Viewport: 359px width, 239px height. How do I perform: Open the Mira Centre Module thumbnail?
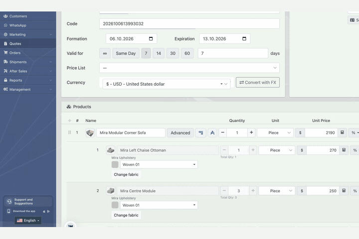tap(111, 191)
